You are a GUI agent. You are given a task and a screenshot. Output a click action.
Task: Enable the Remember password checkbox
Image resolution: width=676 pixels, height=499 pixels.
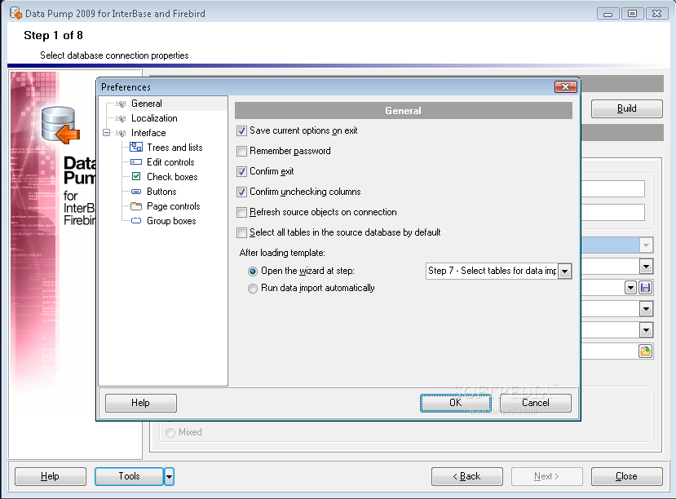[242, 152]
